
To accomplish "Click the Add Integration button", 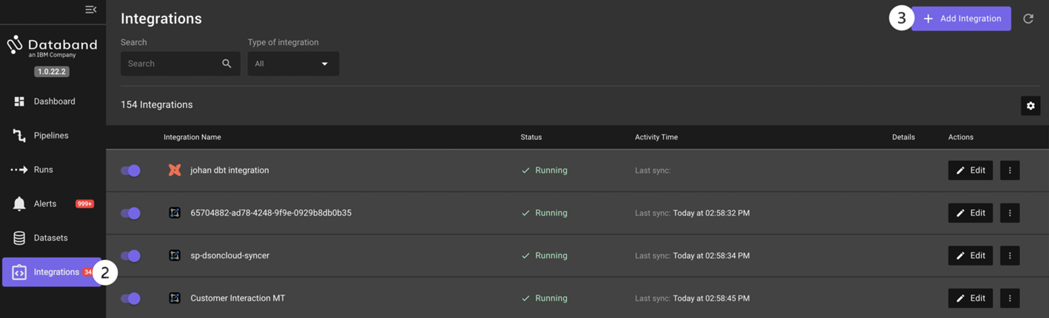I will (961, 19).
